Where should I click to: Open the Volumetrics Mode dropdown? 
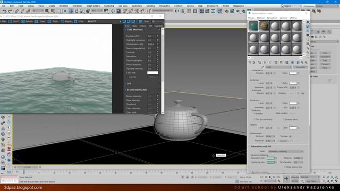(286, 151)
